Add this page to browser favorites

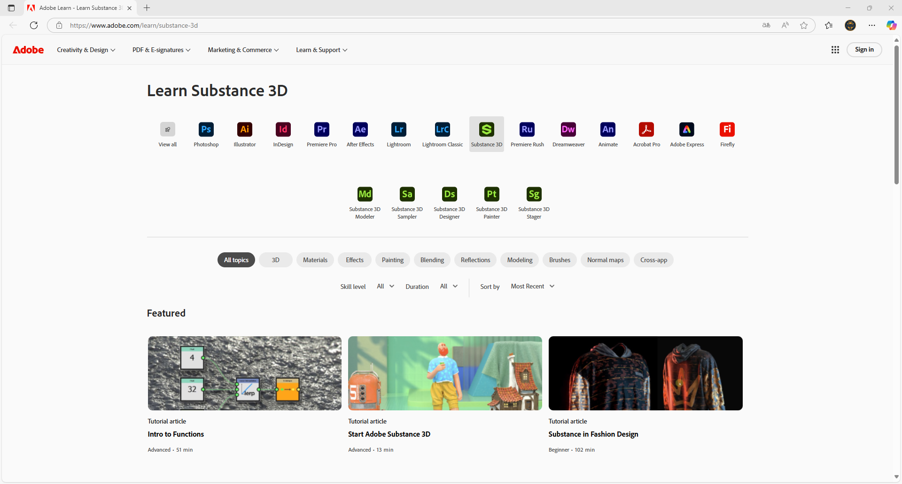pos(804,25)
